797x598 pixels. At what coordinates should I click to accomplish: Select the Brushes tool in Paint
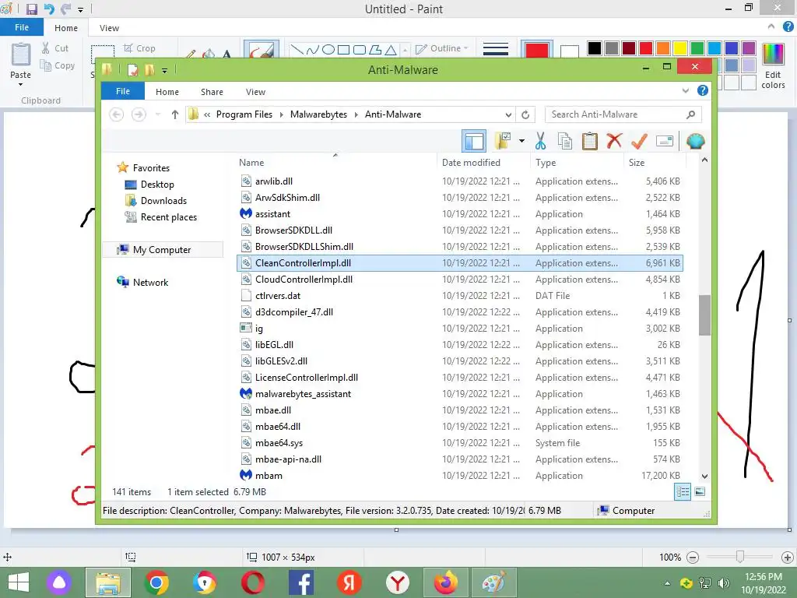(x=262, y=50)
